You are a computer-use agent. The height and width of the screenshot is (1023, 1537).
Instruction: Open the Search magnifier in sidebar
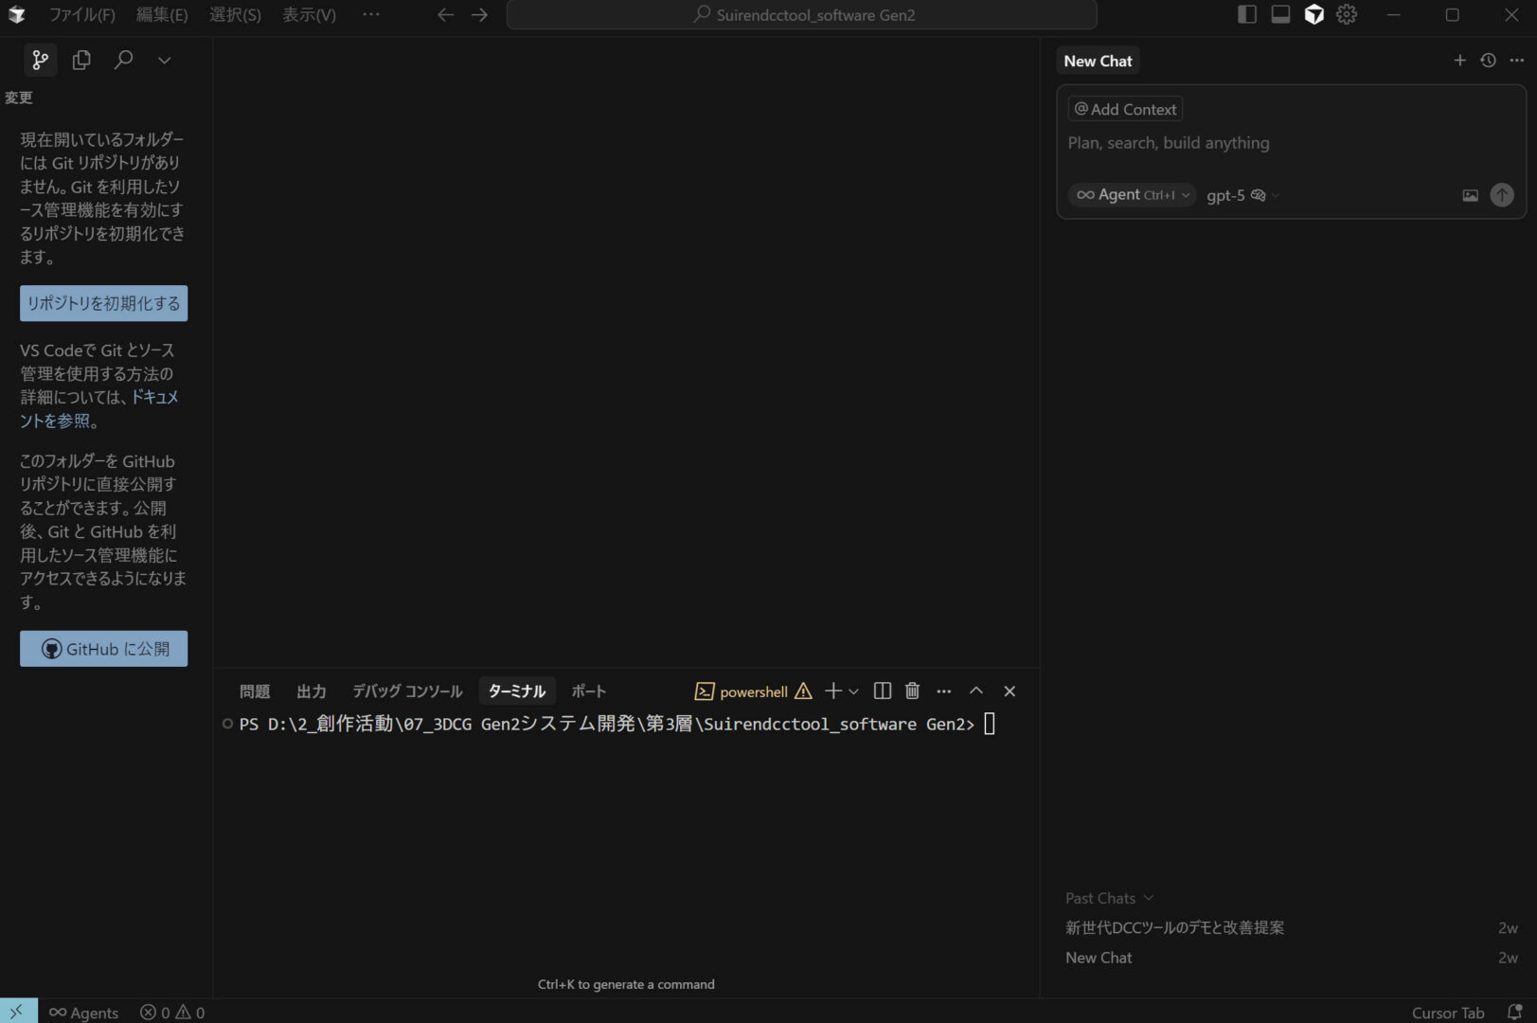(x=123, y=61)
